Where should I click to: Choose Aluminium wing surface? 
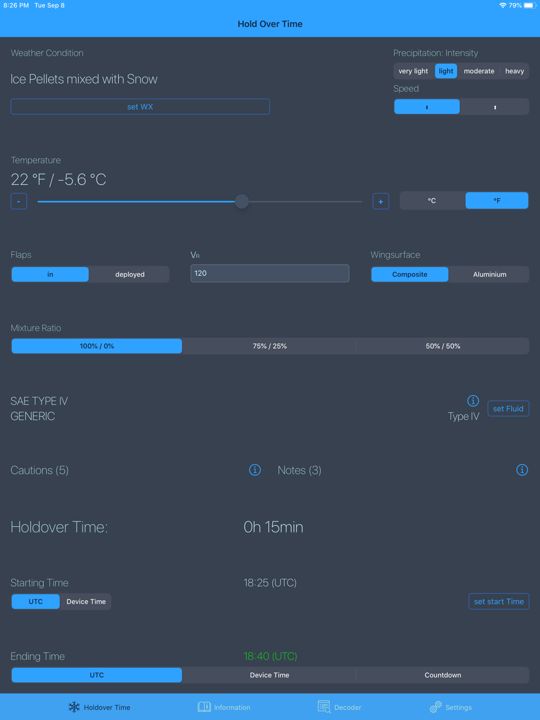coord(489,274)
